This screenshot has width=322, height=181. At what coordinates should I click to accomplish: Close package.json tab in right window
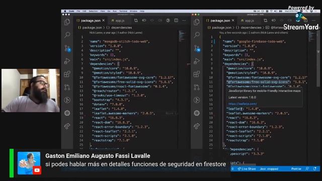pyautogui.click(x=233, y=21)
